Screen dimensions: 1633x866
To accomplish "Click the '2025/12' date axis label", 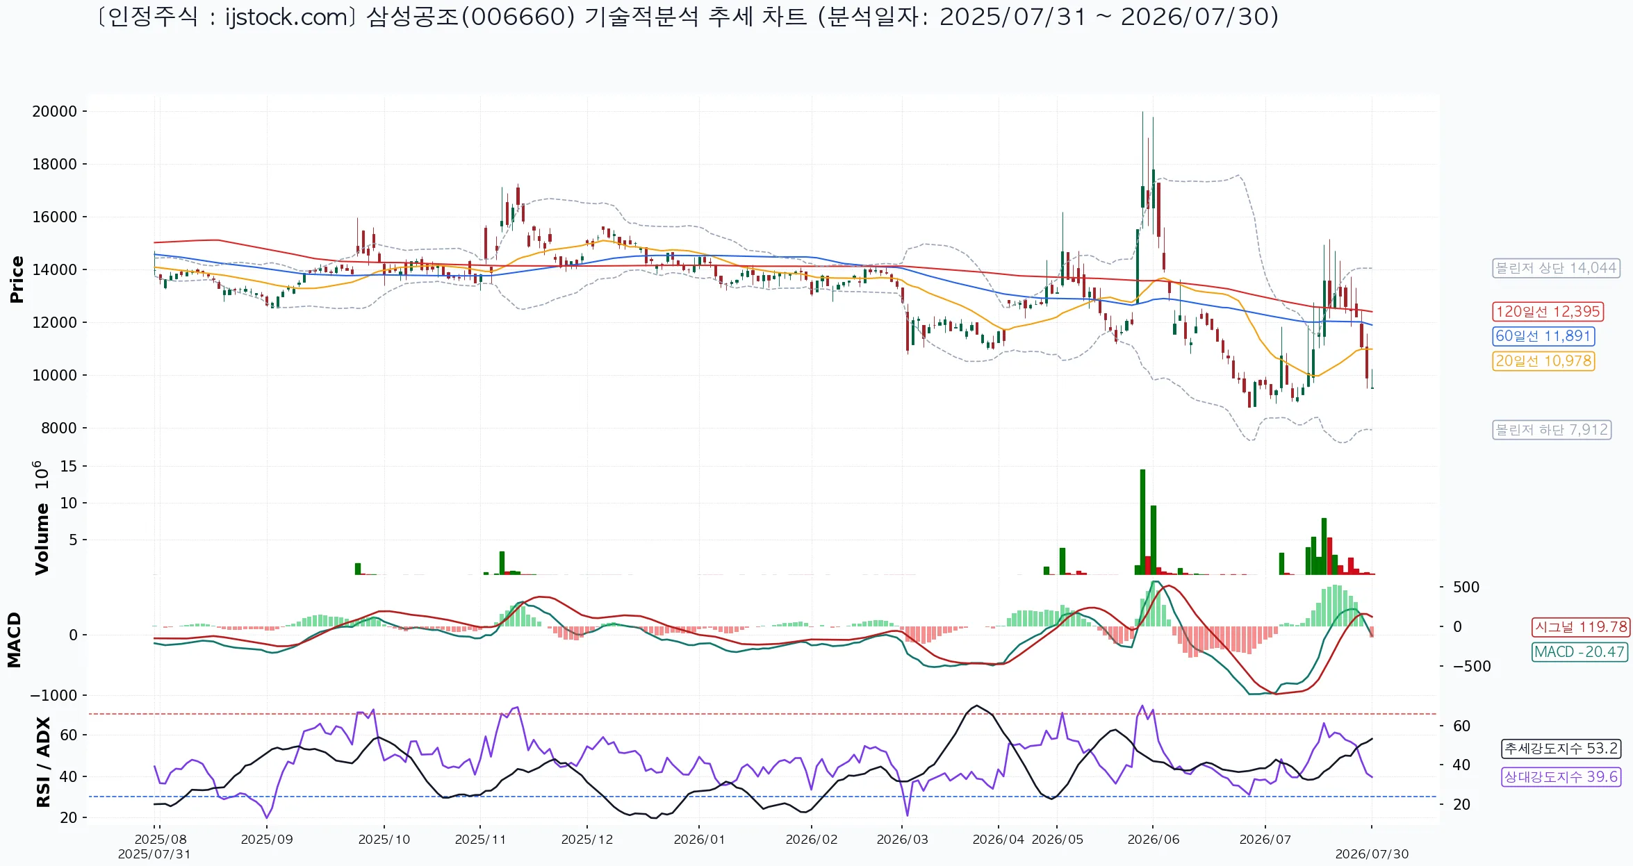I will coord(587,839).
